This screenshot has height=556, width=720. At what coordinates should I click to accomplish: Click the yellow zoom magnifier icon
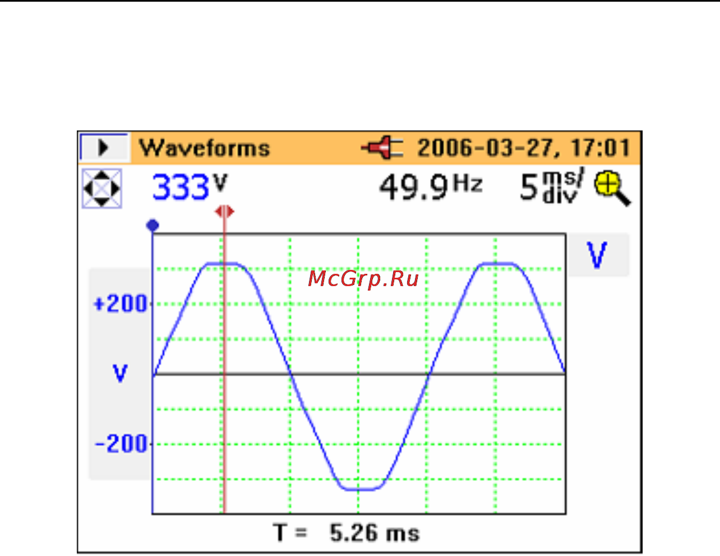(612, 189)
